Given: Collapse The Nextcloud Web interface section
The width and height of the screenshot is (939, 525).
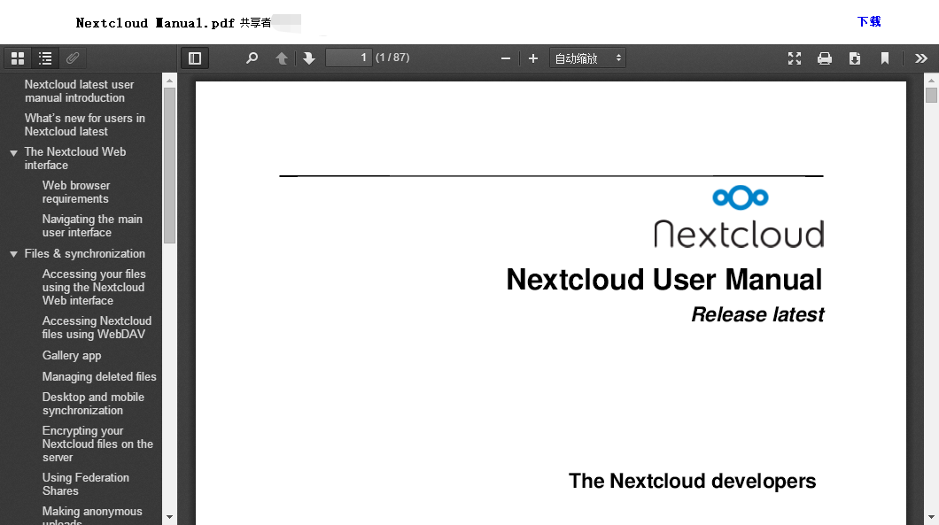Looking at the screenshot, I should pyautogui.click(x=13, y=153).
